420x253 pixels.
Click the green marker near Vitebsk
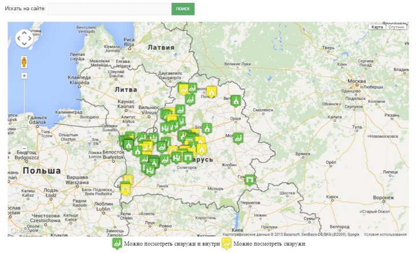[235, 101]
